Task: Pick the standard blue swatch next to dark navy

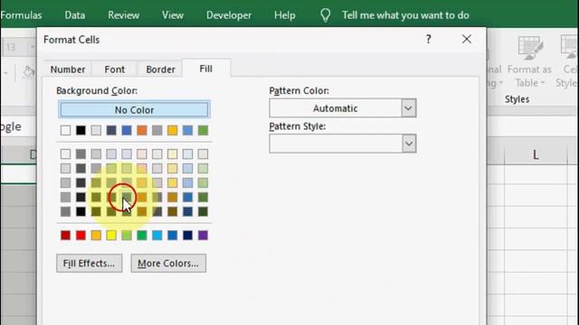Action: point(173,235)
